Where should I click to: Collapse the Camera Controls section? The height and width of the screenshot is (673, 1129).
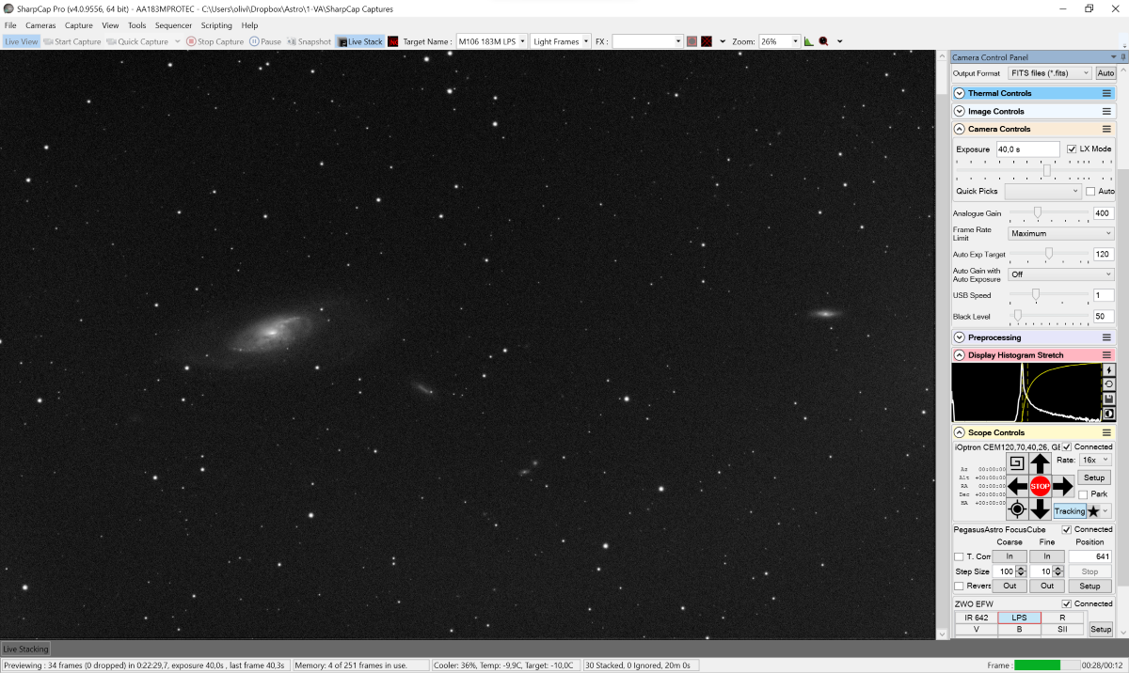960,129
